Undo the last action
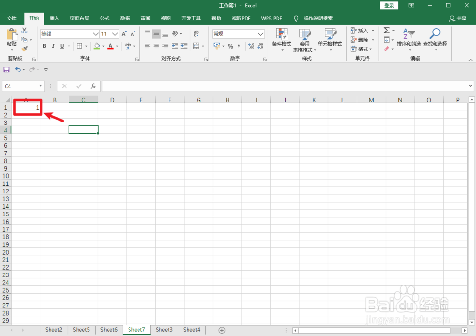Viewport: 476px width, 336px height. point(18,70)
